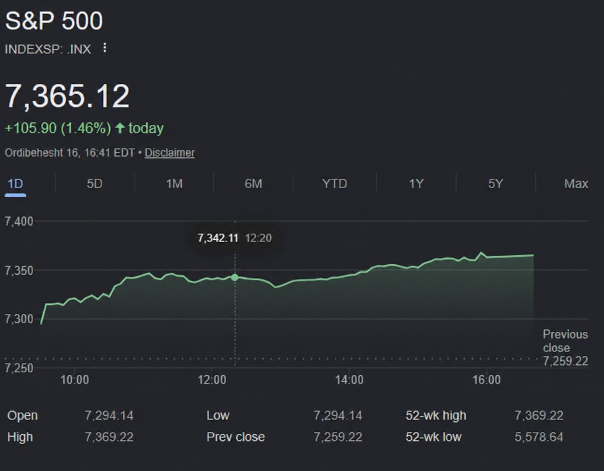Click the green up arrow beside today
The width and height of the screenshot is (604, 471).
coord(120,128)
